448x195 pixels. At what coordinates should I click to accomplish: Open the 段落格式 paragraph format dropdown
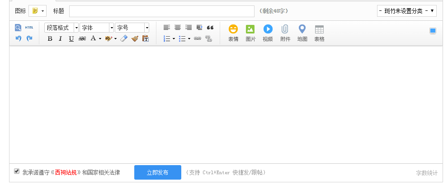tap(61, 28)
